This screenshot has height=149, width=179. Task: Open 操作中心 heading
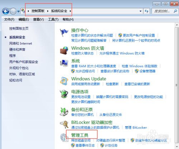80,30
